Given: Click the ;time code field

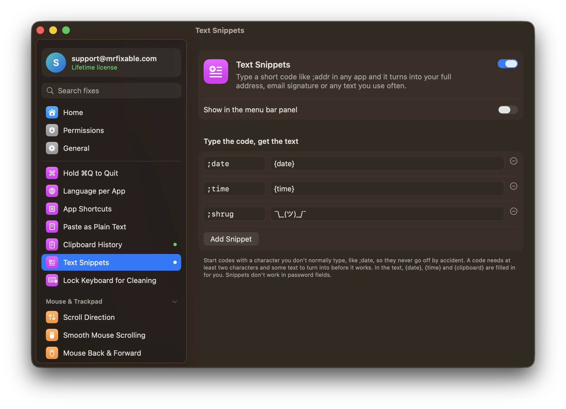Looking at the screenshot, I should pos(234,189).
